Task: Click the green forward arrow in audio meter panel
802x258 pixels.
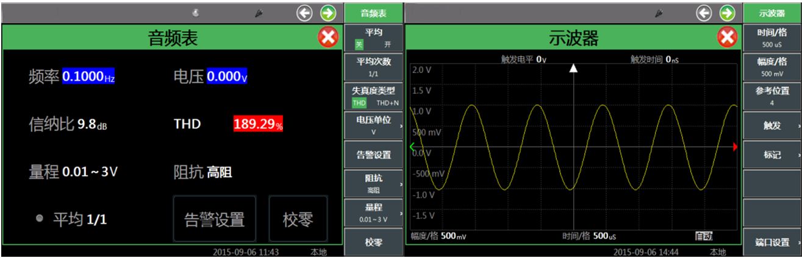Action: (328, 13)
